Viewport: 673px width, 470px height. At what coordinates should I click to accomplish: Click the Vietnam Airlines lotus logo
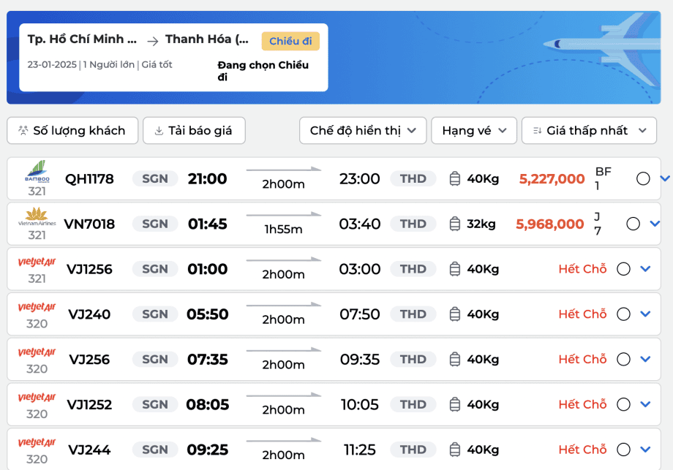(x=37, y=216)
